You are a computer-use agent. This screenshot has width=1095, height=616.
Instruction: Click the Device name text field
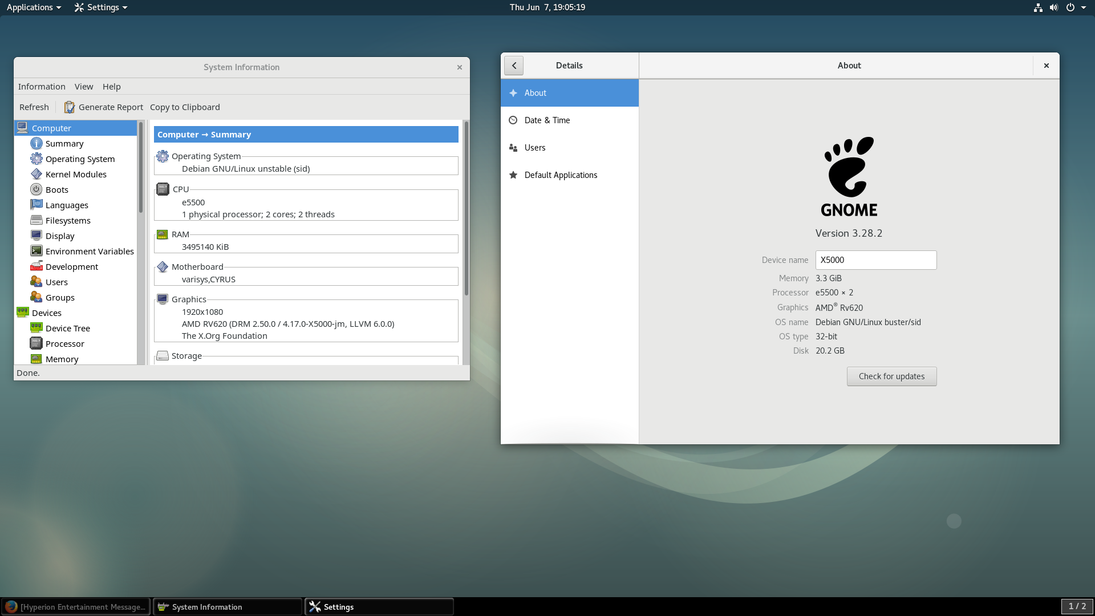coord(875,260)
